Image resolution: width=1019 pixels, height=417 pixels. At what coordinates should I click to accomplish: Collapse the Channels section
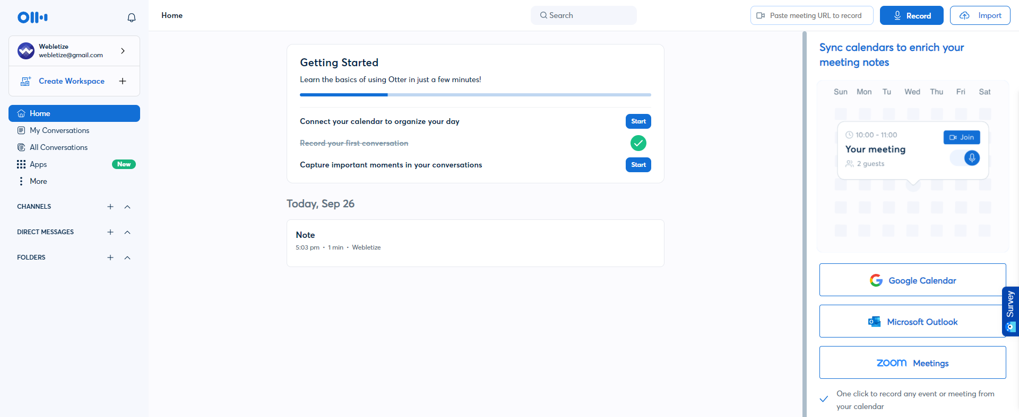coord(127,207)
